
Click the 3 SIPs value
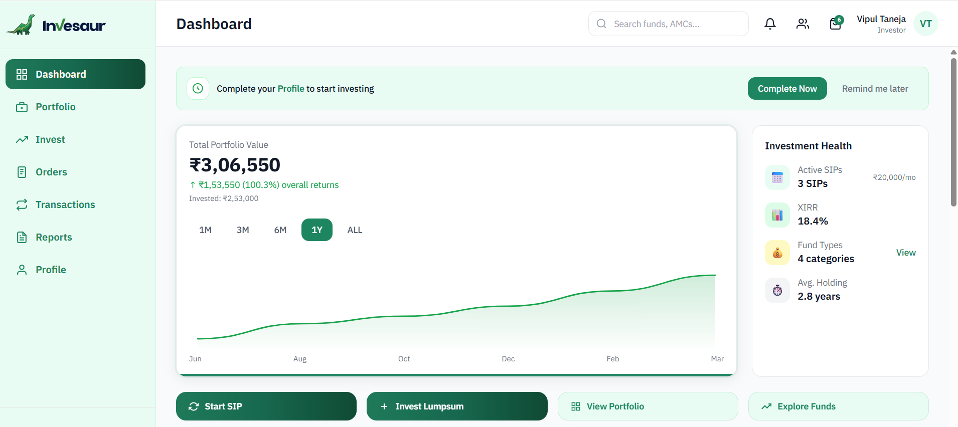pyautogui.click(x=813, y=183)
